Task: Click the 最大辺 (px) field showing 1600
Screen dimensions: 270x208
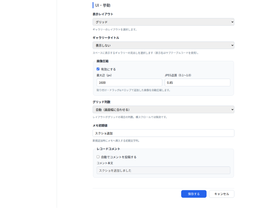Action: click(129, 82)
